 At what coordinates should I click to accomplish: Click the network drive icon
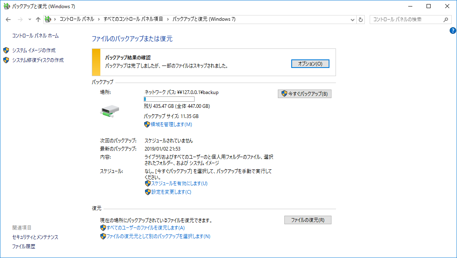tap(110, 111)
